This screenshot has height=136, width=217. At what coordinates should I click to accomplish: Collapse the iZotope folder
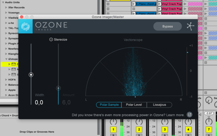pyautogui.click(x=6, y=59)
